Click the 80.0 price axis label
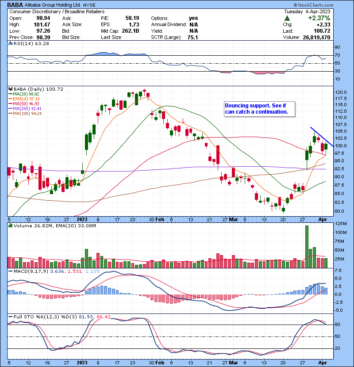 339,211
